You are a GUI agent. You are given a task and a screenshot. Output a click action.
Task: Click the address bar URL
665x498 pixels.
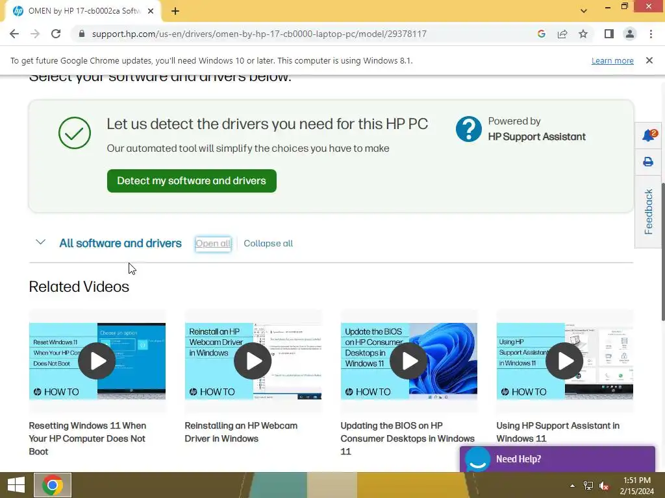pyautogui.click(x=259, y=34)
